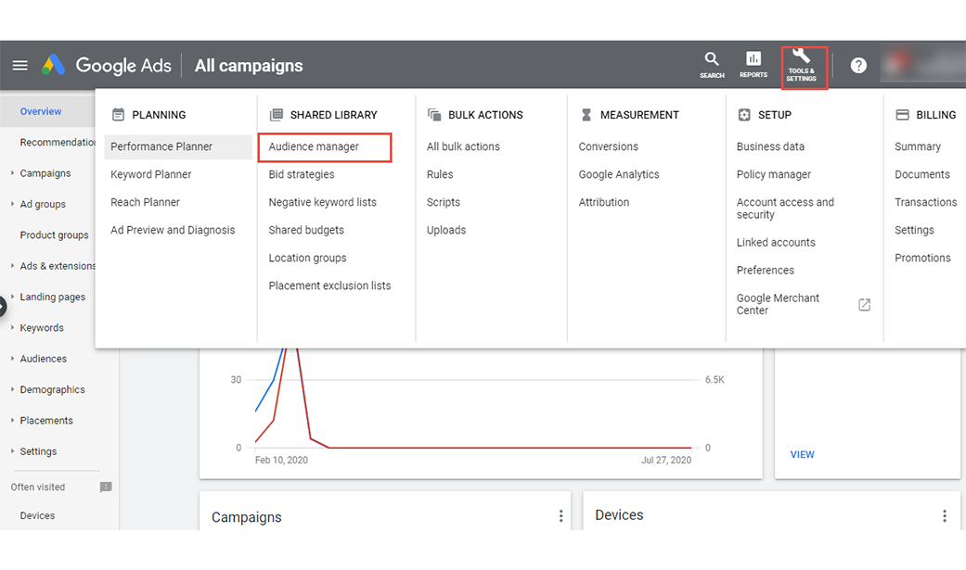Screen dimensions: 966x570
Task: Click the Shared Library icon
Action: tap(277, 115)
